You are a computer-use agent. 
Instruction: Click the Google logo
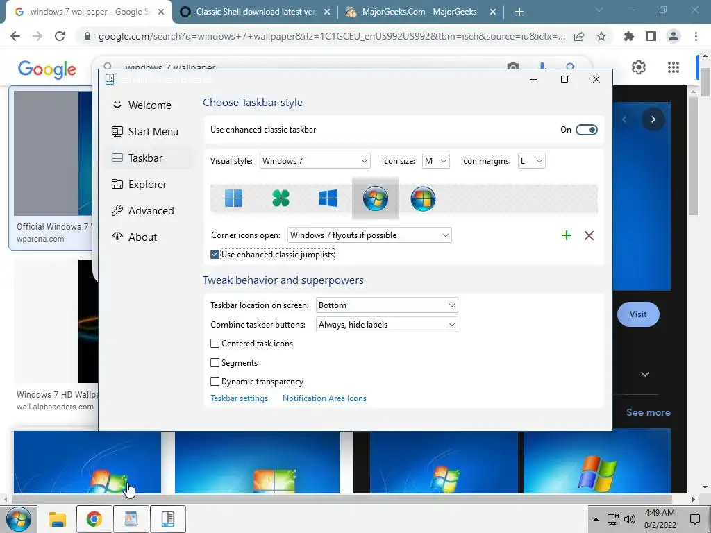pos(47,69)
